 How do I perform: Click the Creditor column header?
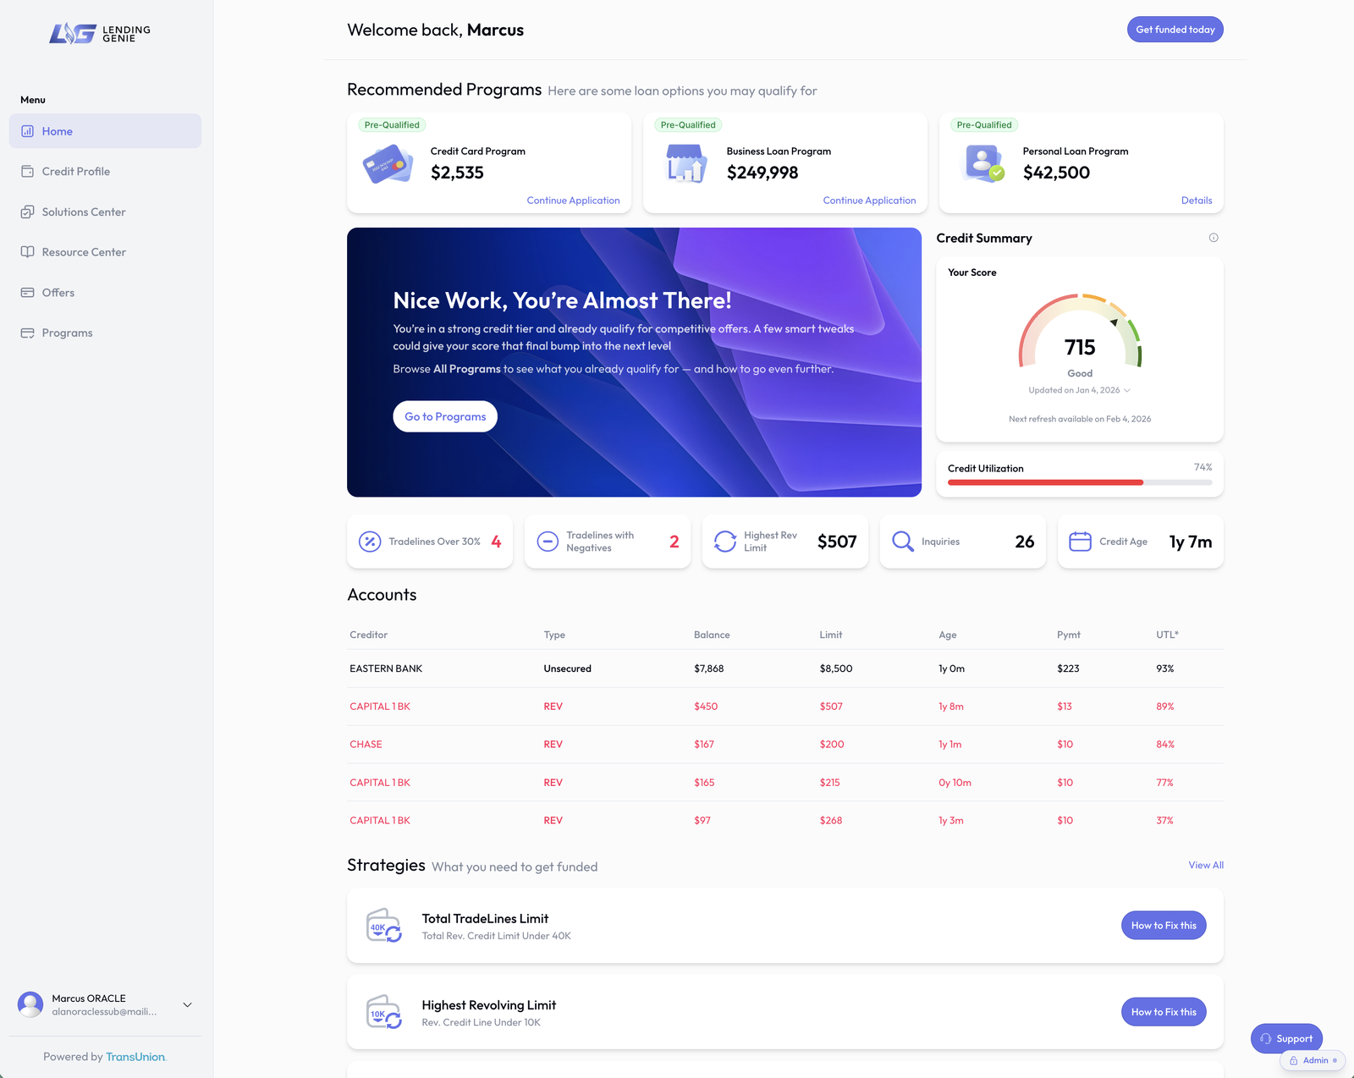click(x=368, y=635)
